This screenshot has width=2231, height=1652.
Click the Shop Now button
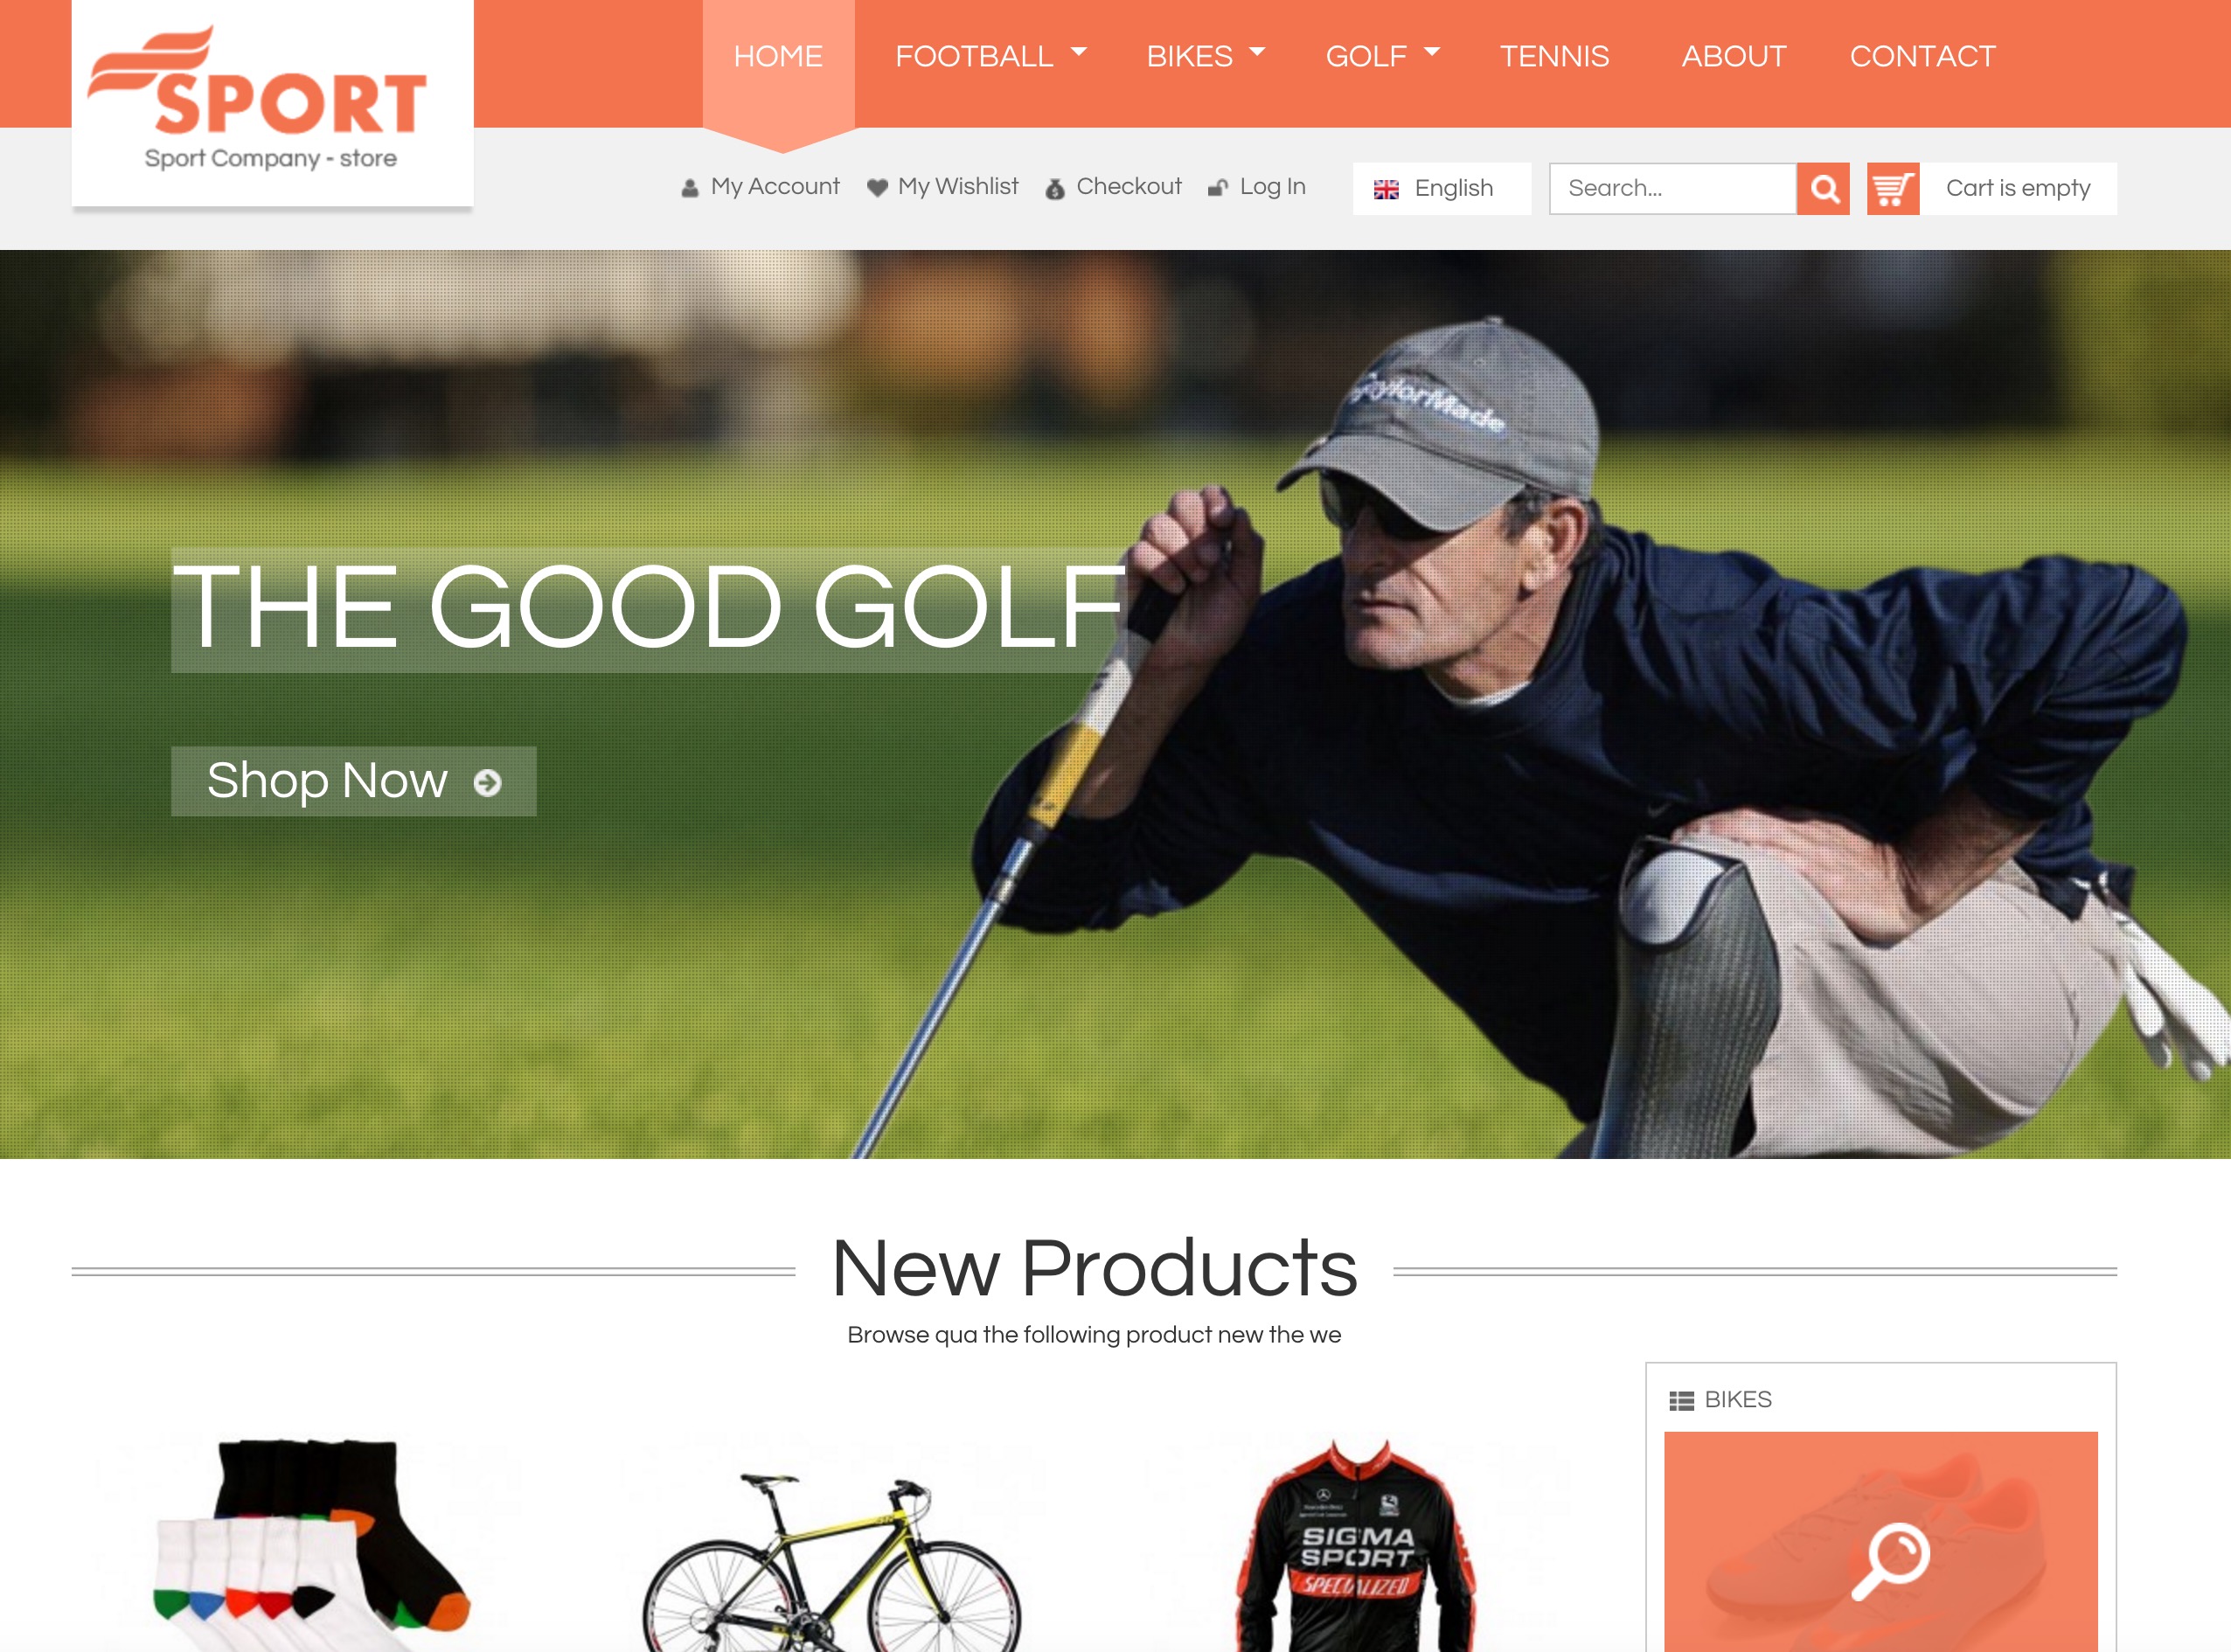(x=353, y=781)
